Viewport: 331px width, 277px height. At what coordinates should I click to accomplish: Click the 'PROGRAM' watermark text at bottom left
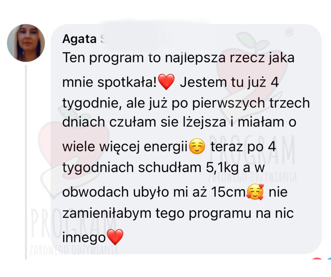coord(73,223)
